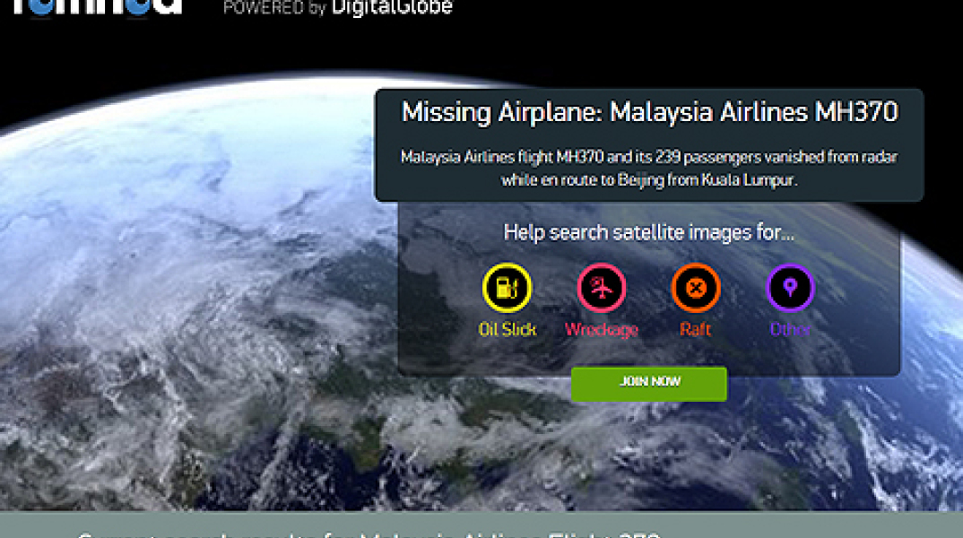Click the Help search satellite images prompt

[648, 233]
